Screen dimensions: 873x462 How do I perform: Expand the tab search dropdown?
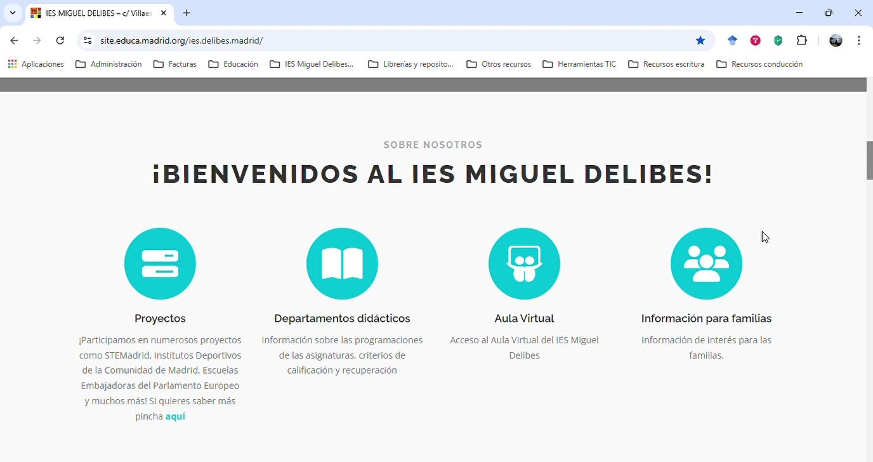coord(13,13)
